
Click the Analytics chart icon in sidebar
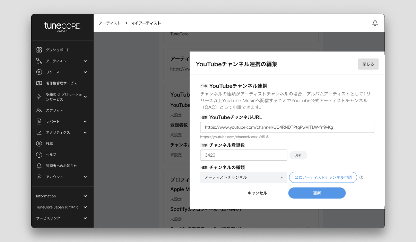(x=39, y=132)
